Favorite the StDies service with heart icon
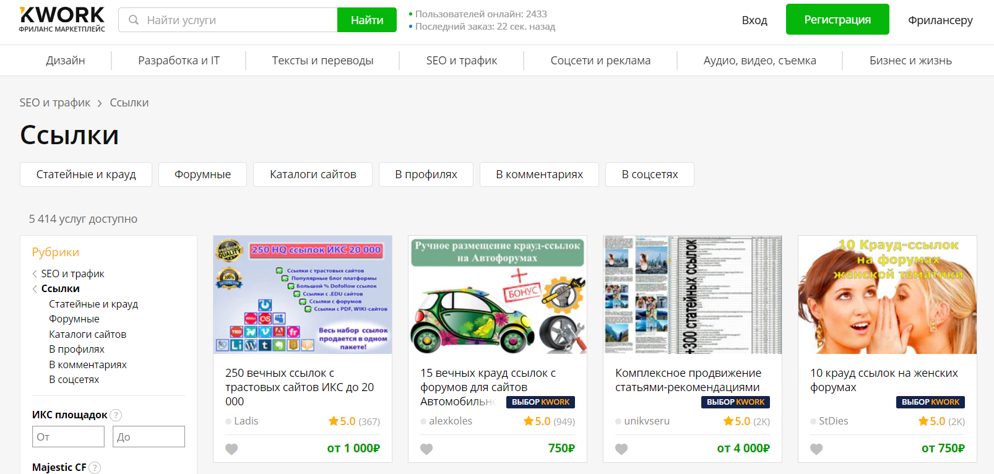The image size is (994, 474). point(816,449)
